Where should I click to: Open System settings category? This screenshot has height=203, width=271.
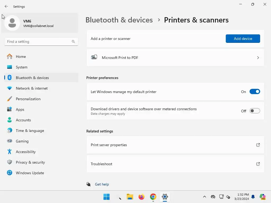click(41, 67)
